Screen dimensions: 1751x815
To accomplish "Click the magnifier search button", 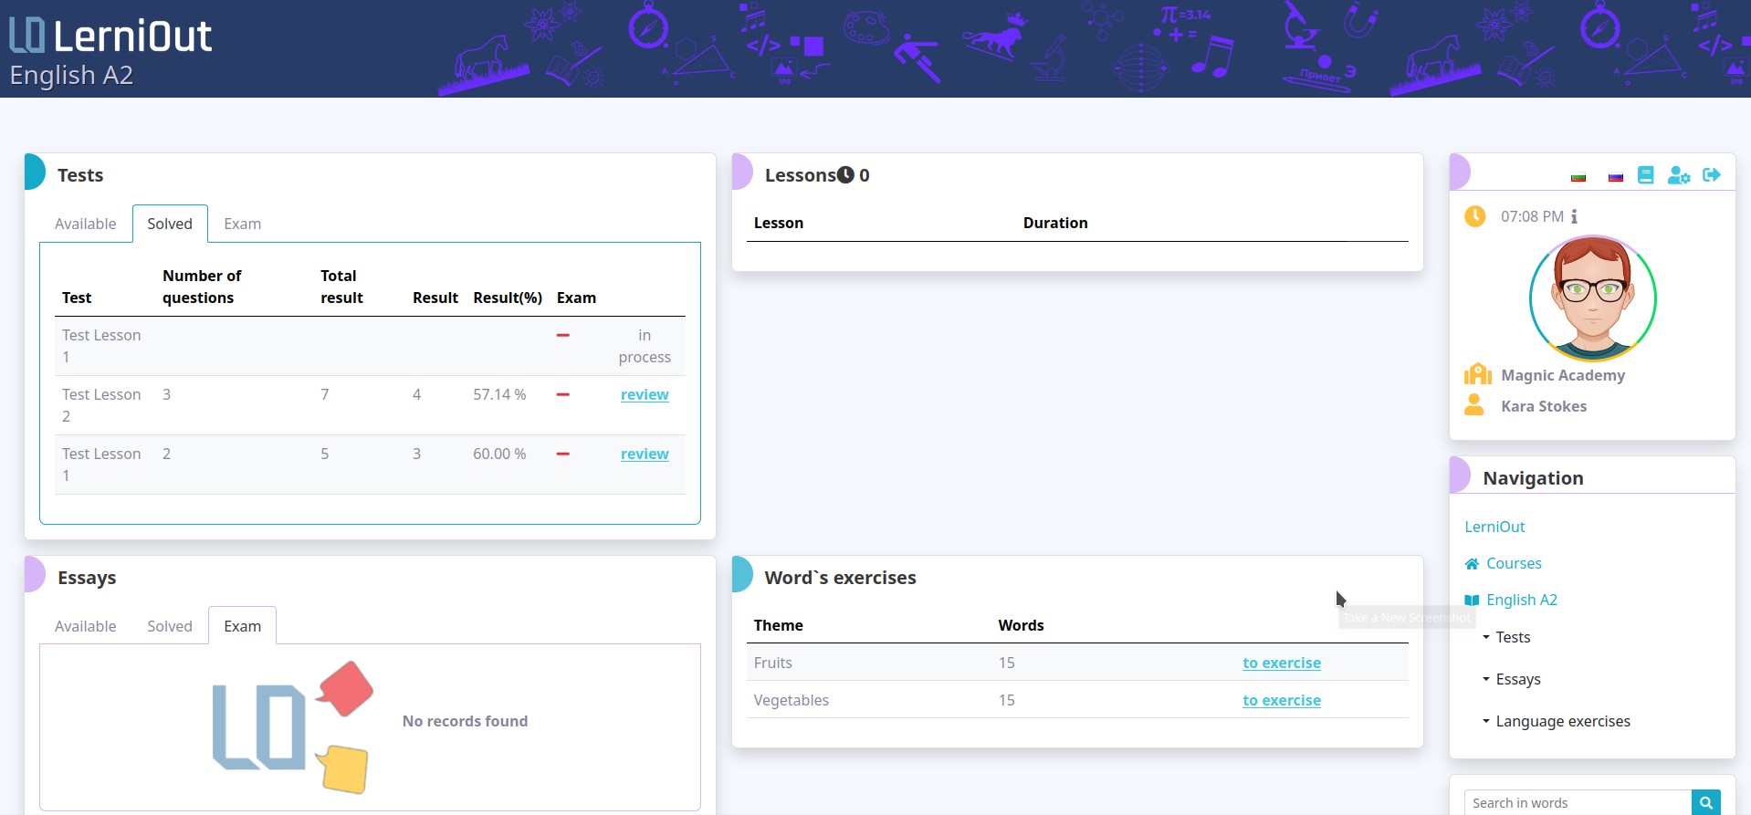I will 1705,802.
